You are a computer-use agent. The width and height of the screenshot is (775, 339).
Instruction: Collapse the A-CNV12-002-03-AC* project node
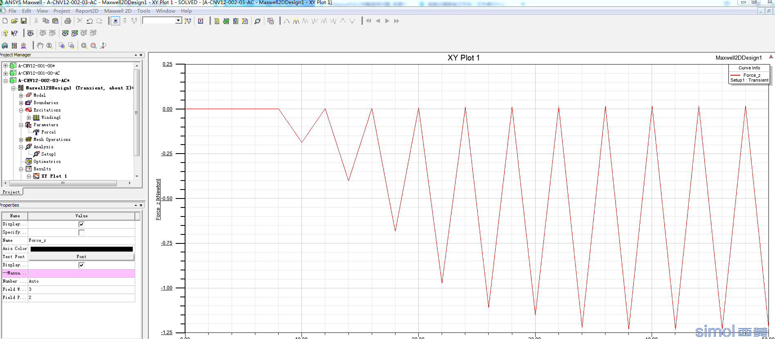point(5,80)
